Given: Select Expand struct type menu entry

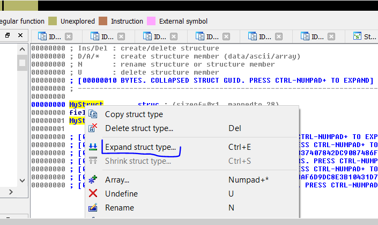Looking at the screenshot, I should point(140,147).
